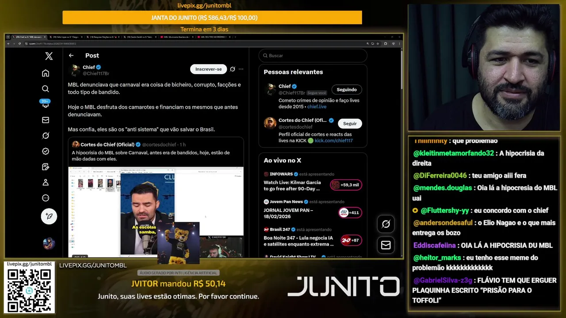Go to Home via house icon
566x318 pixels.
click(x=46, y=73)
